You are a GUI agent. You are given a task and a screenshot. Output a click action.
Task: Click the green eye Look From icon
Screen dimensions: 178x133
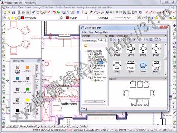click(x=111, y=12)
